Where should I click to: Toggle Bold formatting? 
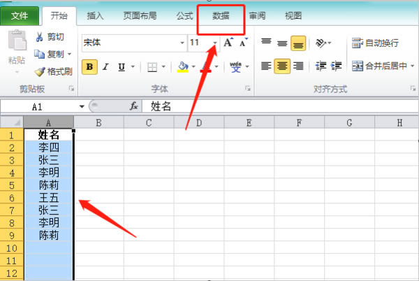pyautogui.click(x=89, y=67)
